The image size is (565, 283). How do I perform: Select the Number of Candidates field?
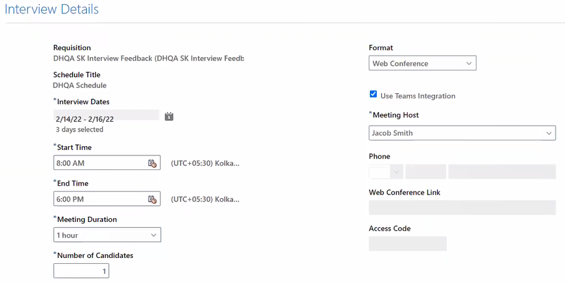click(81, 271)
